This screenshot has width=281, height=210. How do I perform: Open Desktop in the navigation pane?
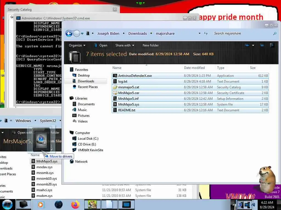[x=84, y=75]
